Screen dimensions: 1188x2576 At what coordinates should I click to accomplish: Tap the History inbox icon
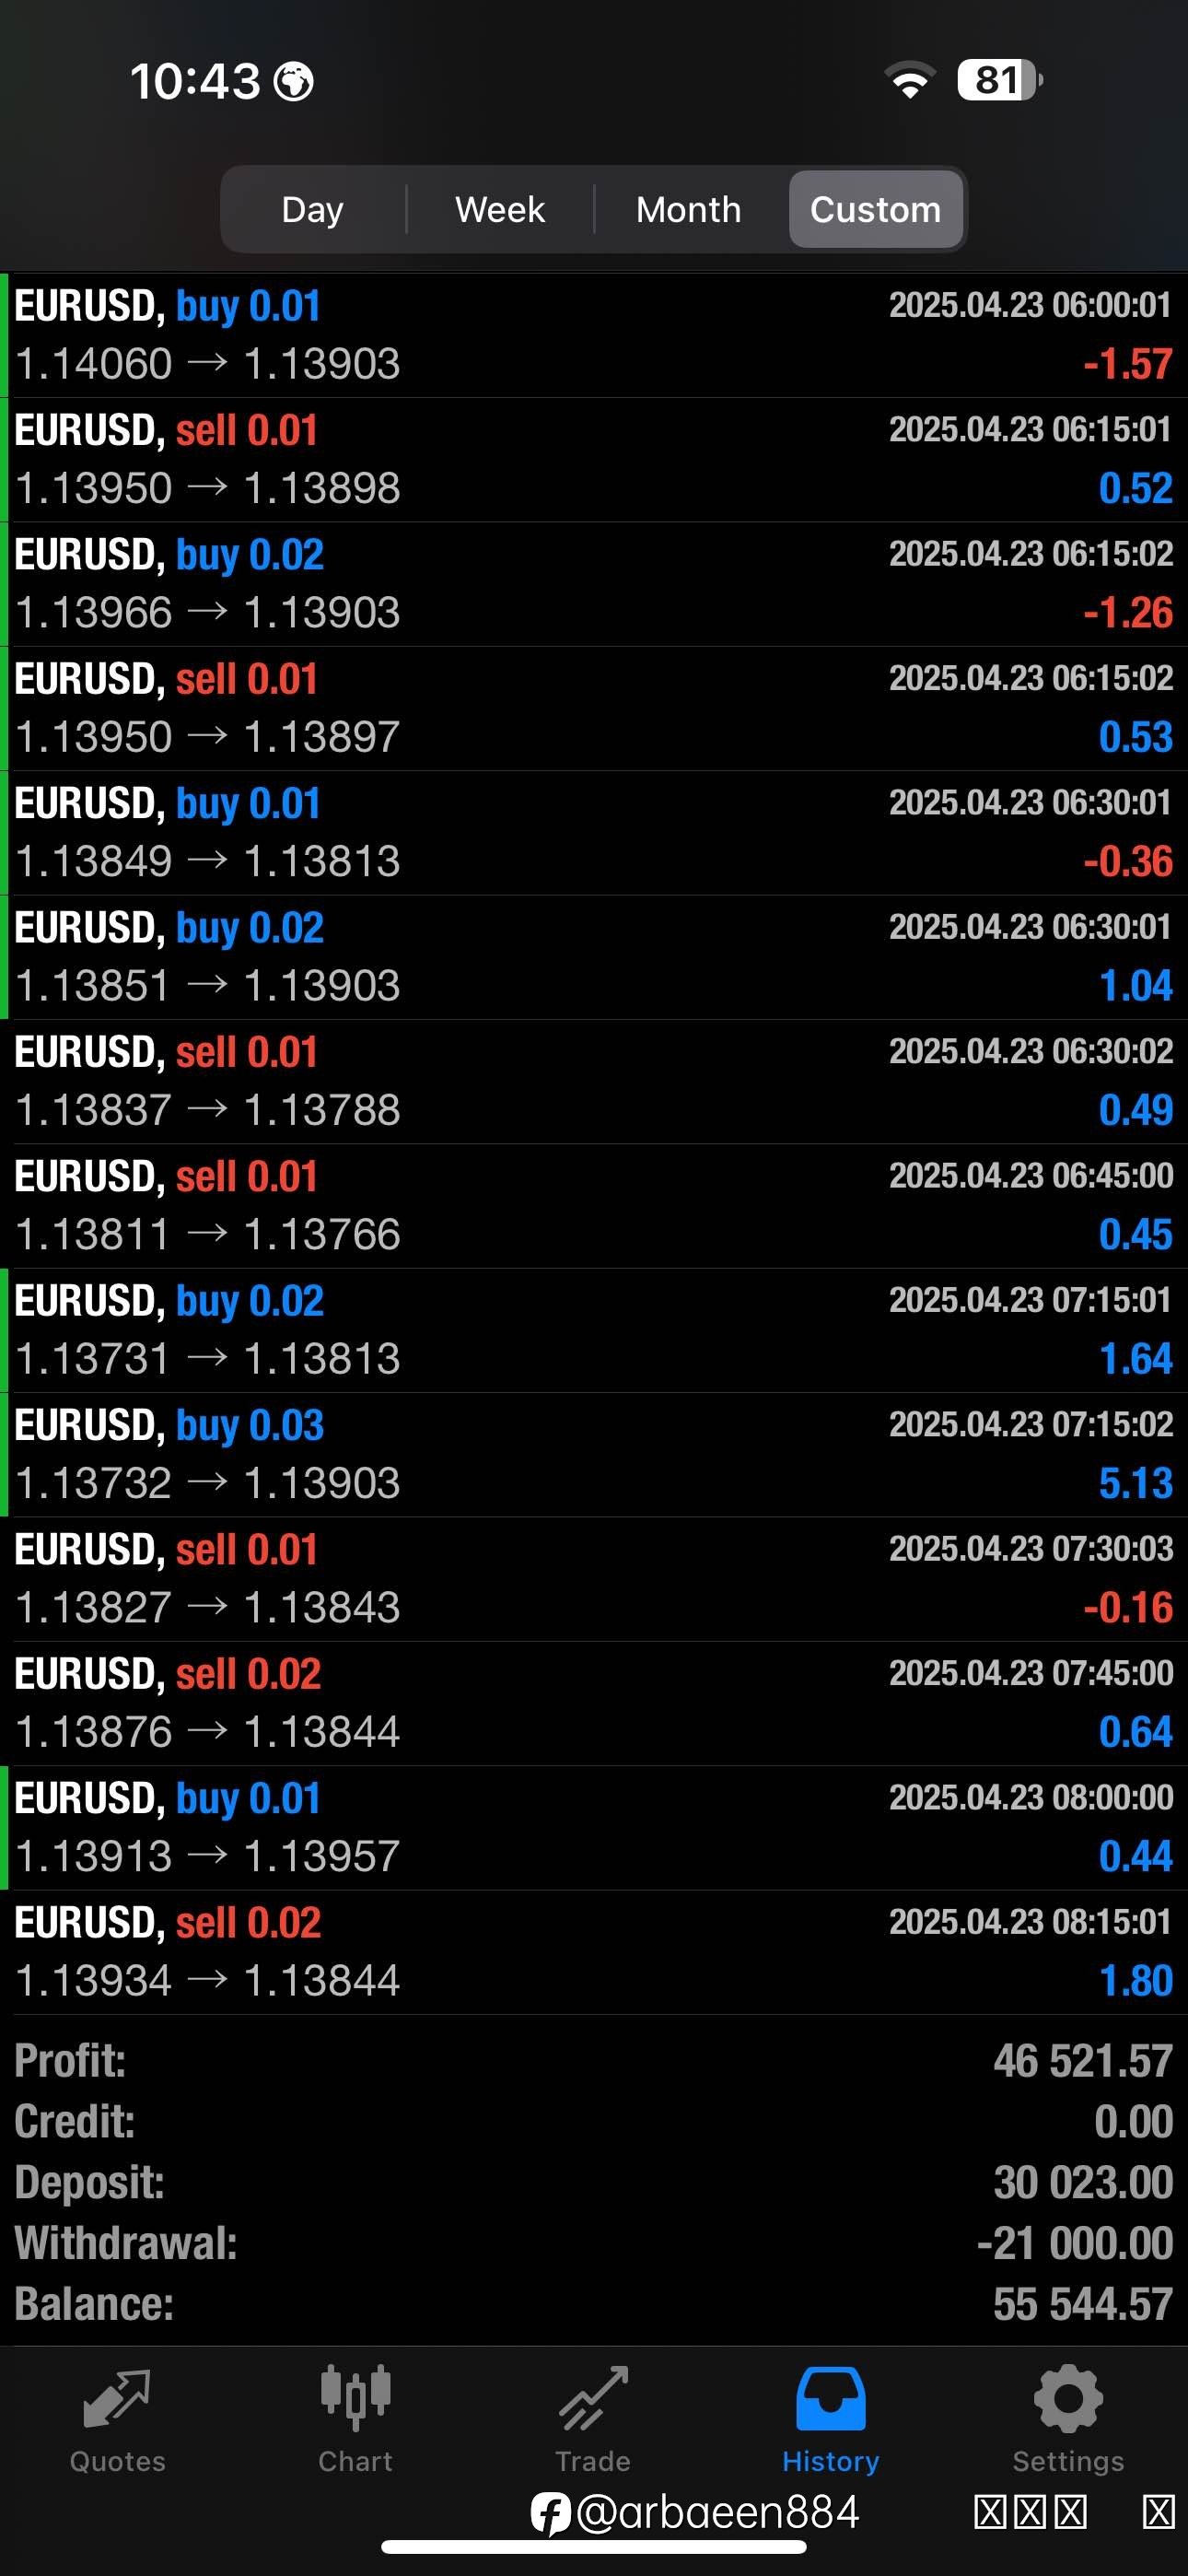pyautogui.click(x=830, y=2398)
